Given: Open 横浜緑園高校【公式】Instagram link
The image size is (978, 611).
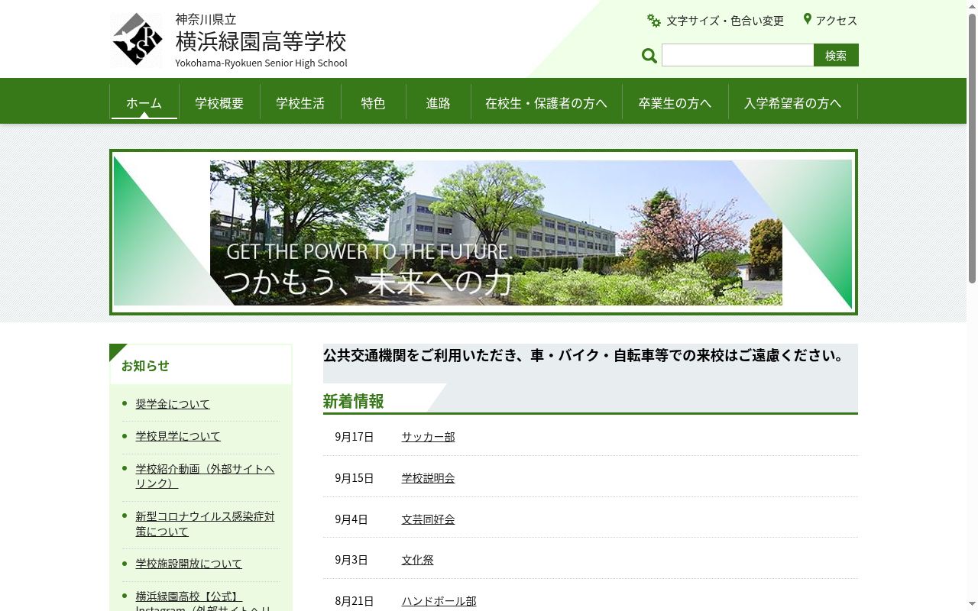Looking at the screenshot, I should coord(203,603).
